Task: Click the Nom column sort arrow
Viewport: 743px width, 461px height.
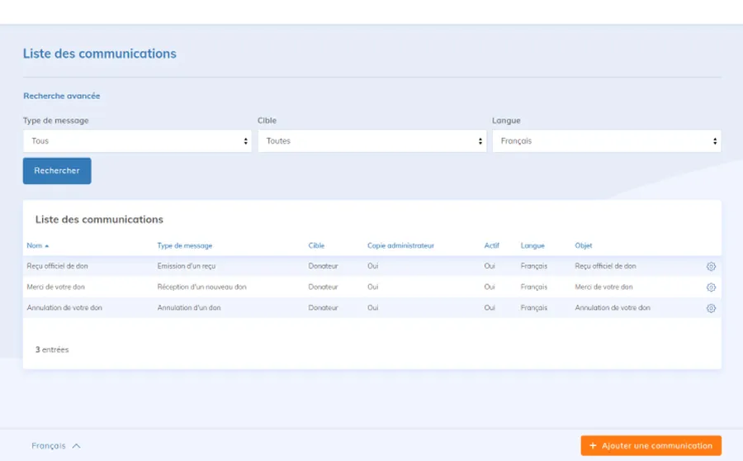Action: click(47, 246)
